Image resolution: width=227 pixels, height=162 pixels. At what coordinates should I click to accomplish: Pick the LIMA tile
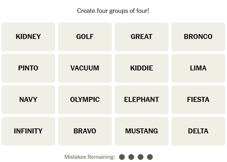(x=198, y=68)
